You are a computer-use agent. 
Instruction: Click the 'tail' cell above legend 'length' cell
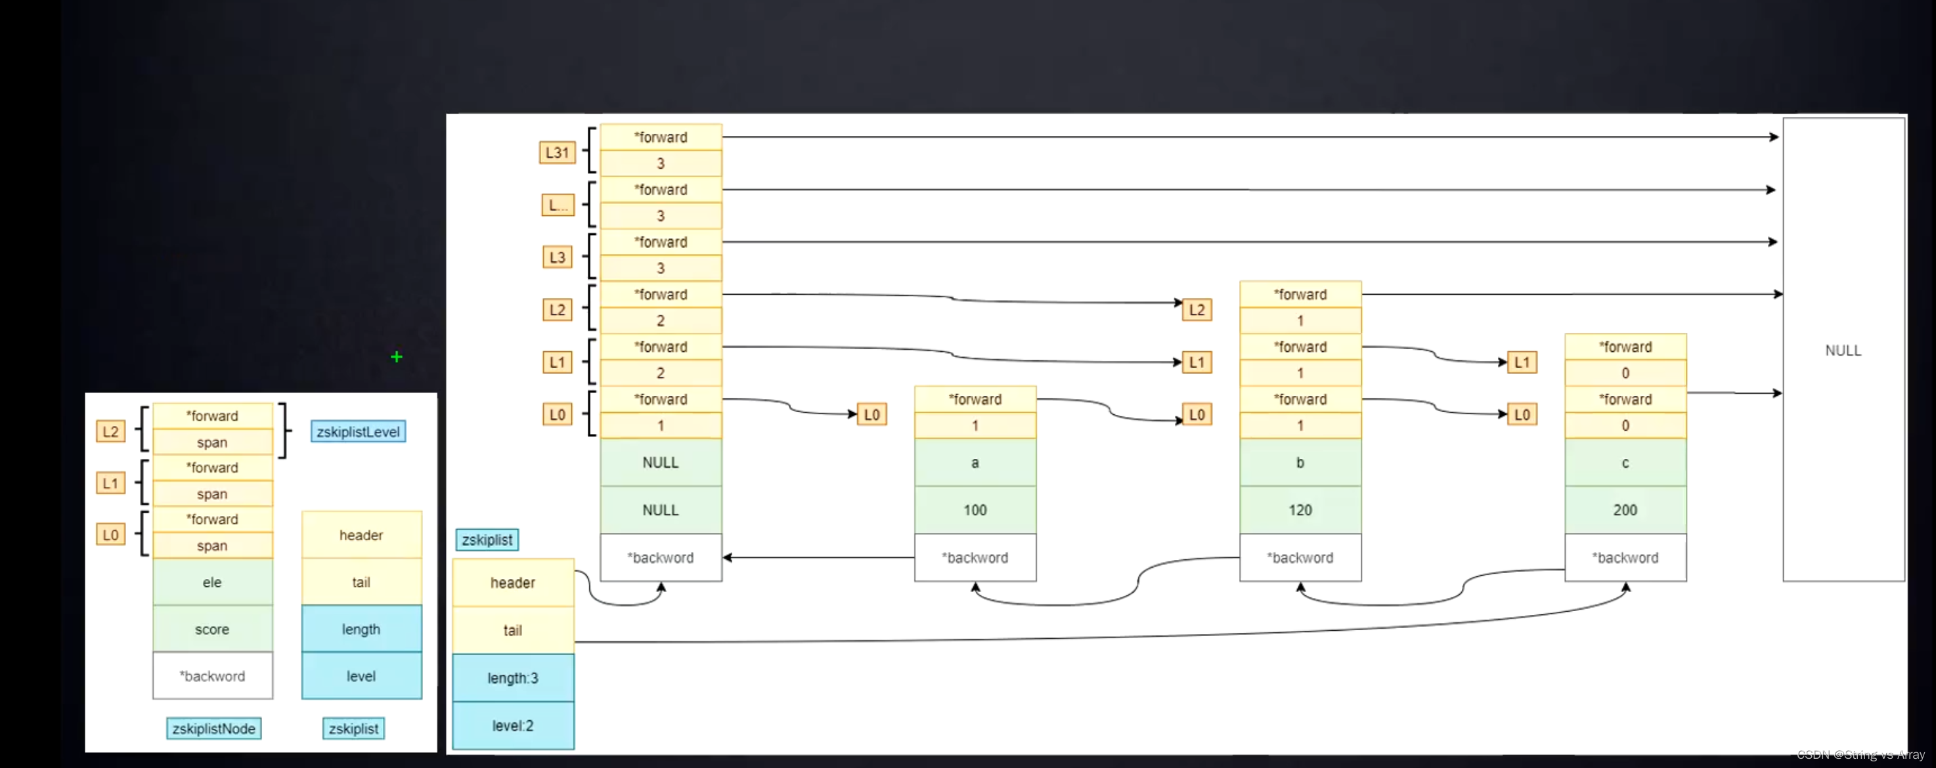[x=361, y=582]
